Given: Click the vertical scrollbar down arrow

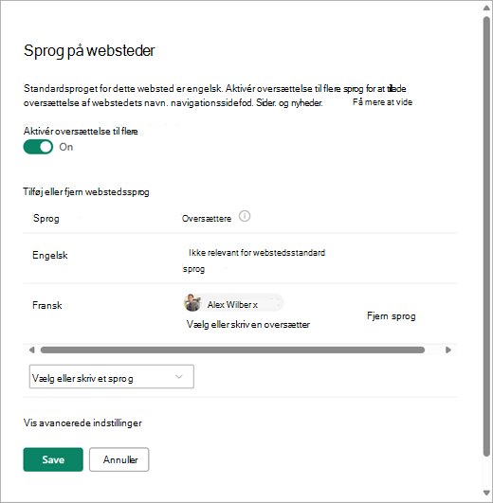Looking at the screenshot, I should tap(486, 493).
